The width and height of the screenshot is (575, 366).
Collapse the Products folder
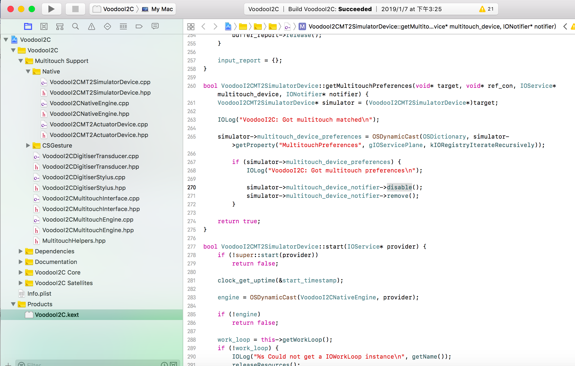click(13, 304)
